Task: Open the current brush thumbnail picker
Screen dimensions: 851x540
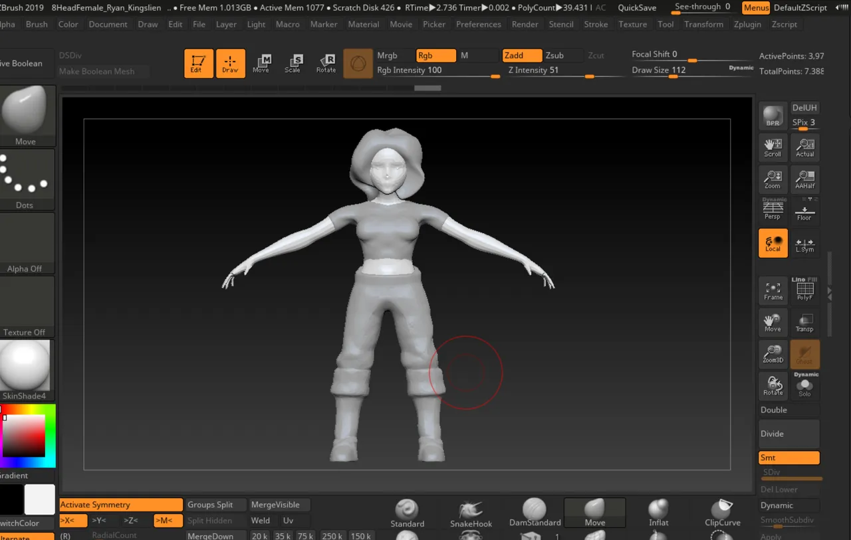Action: (x=27, y=115)
